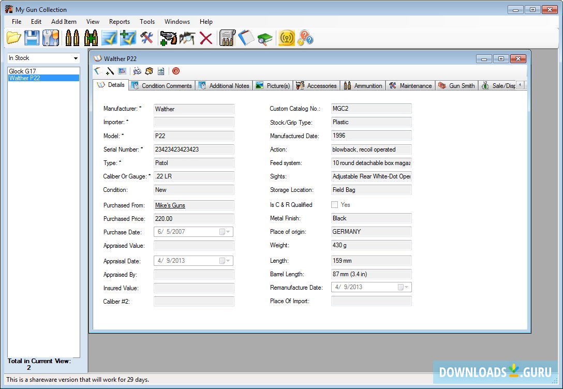Image resolution: width=563 pixels, height=389 pixels.
Task: Tick the Is C & R Qualified checkbox
Action: (334, 204)
